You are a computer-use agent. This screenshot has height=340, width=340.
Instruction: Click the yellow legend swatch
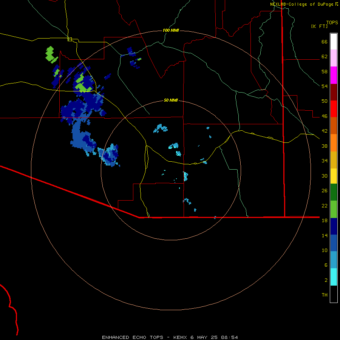[x=334, y=176]
